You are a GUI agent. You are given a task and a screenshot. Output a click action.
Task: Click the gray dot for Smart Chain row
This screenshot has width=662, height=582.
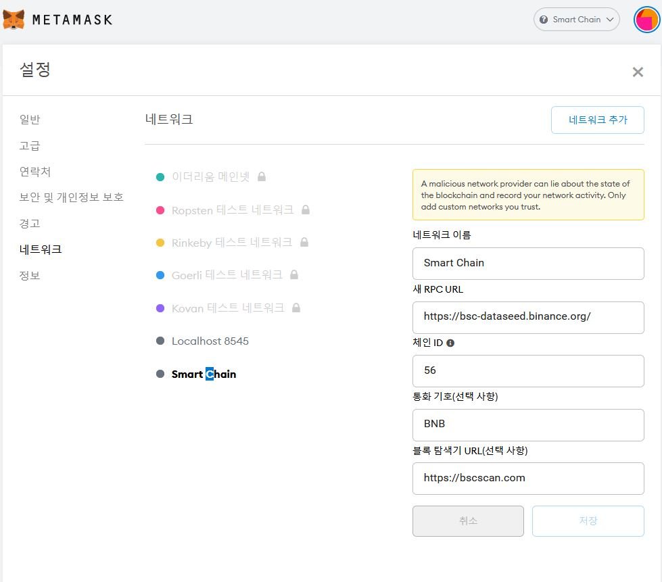click(160, 374)
